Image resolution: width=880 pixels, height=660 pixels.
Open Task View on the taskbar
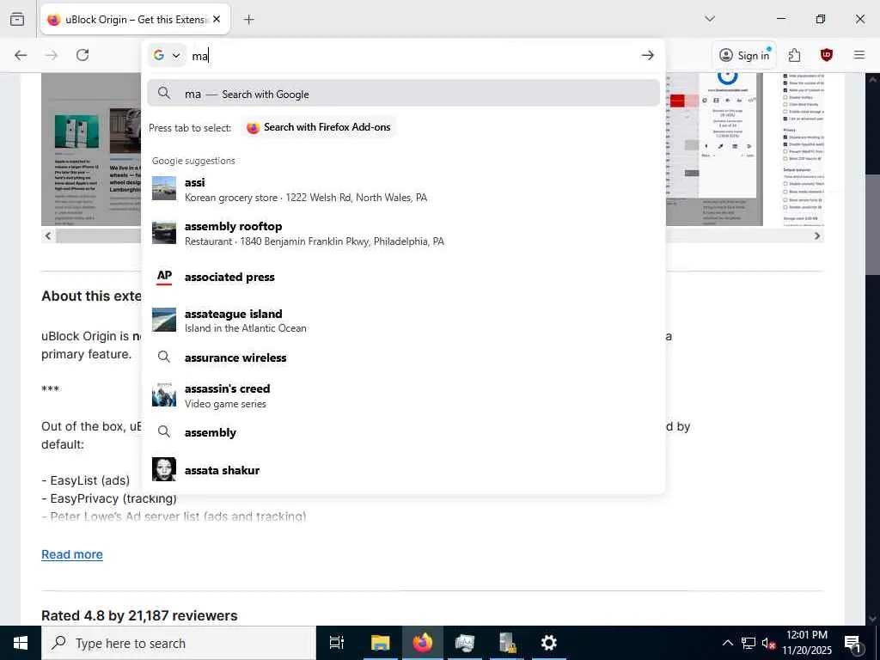coord(337,643)
